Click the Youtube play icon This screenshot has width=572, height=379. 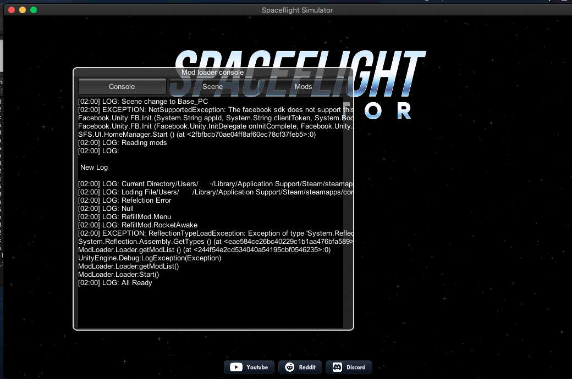[236, 367]
